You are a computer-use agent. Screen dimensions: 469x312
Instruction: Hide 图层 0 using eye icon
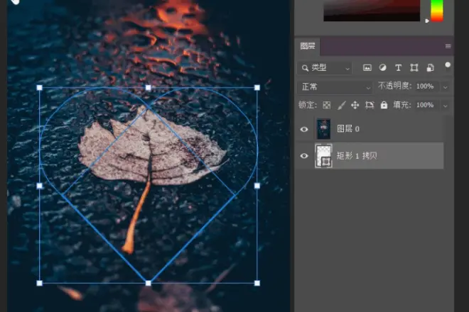coord(304,129)
